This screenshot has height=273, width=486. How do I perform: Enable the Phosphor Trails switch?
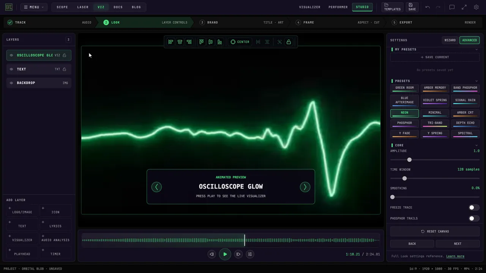point(474,218)
